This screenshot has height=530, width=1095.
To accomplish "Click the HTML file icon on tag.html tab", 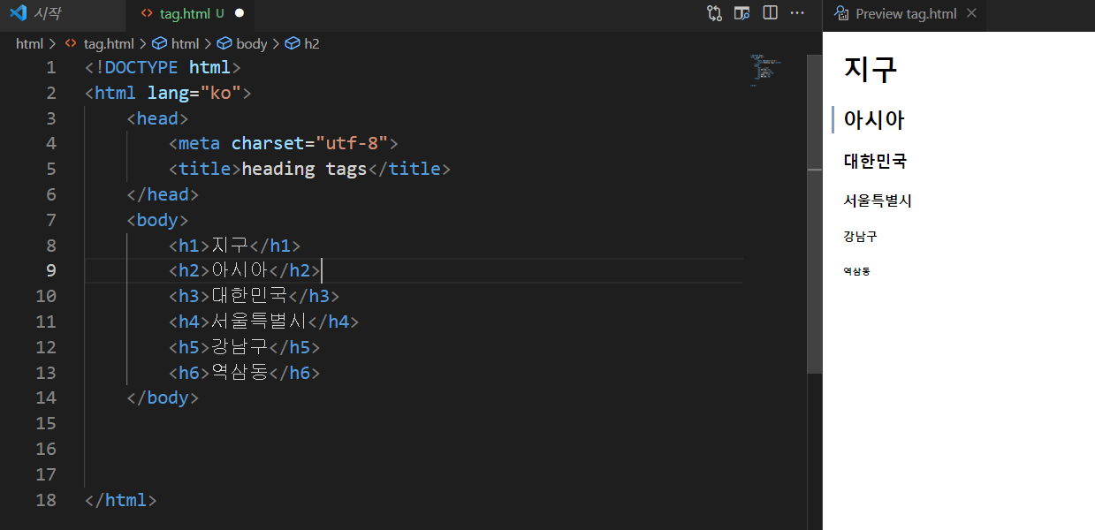I will pyautogui.click(x=147, y=13).
